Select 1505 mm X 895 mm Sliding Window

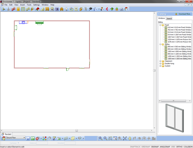point(178,52)
